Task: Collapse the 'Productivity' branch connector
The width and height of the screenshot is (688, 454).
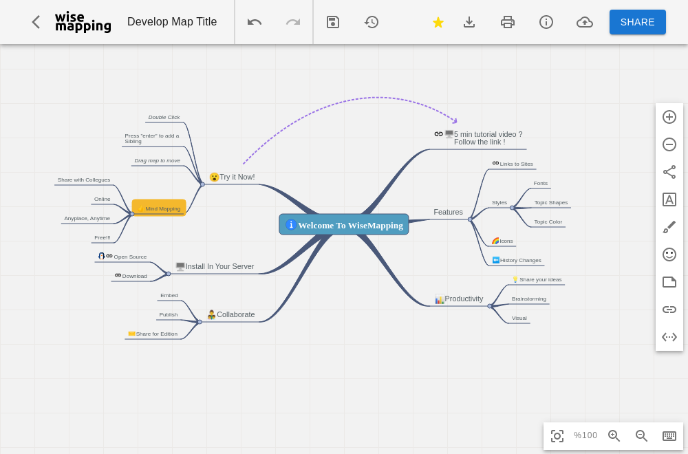Action: 490,306
